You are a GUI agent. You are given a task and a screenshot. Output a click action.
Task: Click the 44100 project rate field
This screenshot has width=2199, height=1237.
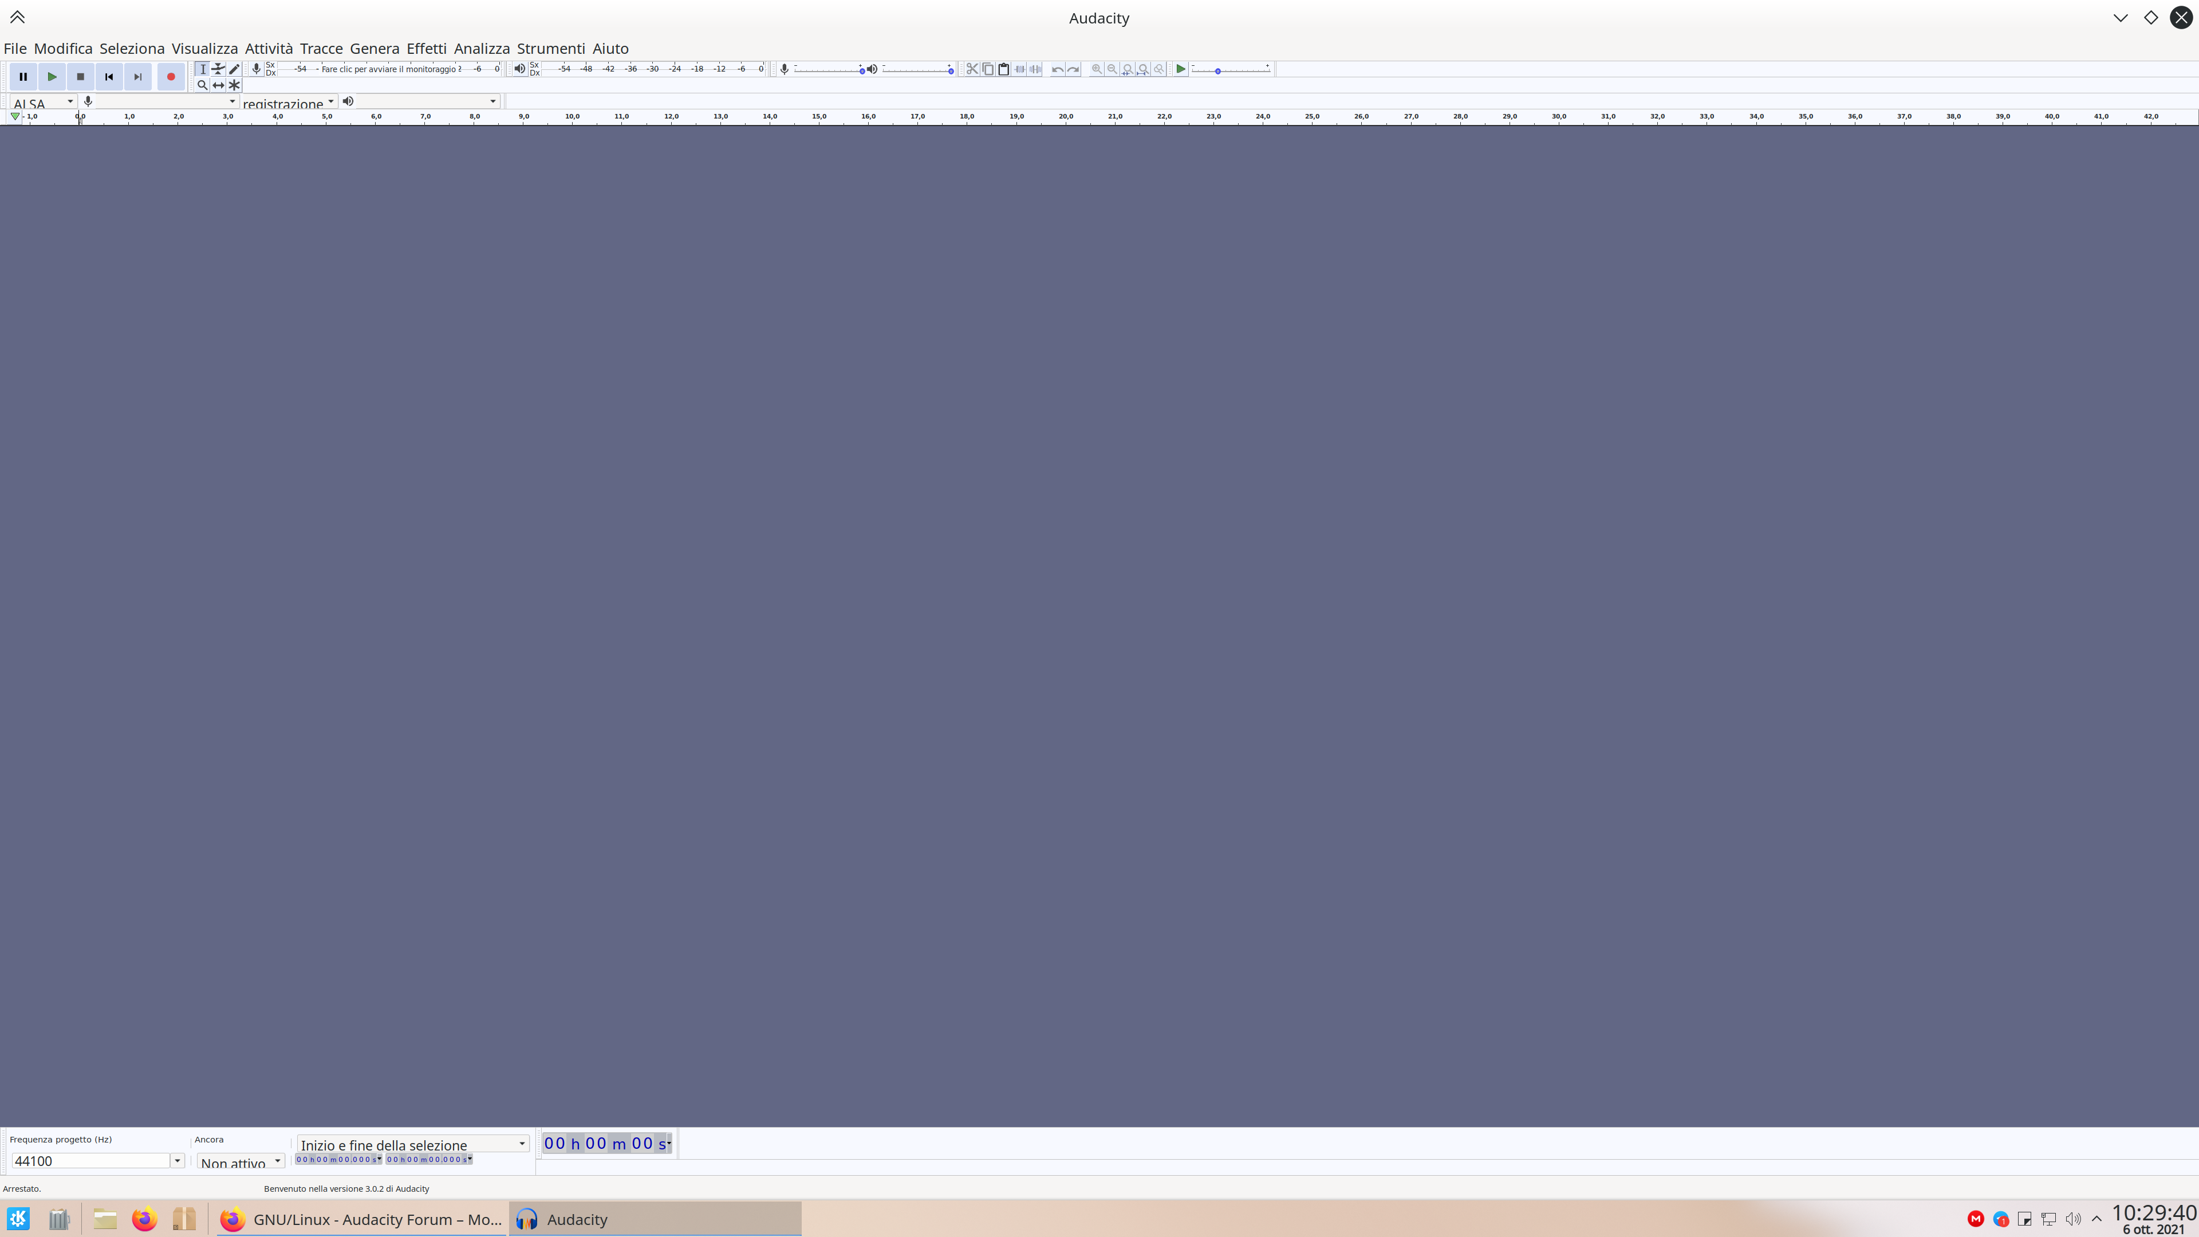tap(92, 1161)
